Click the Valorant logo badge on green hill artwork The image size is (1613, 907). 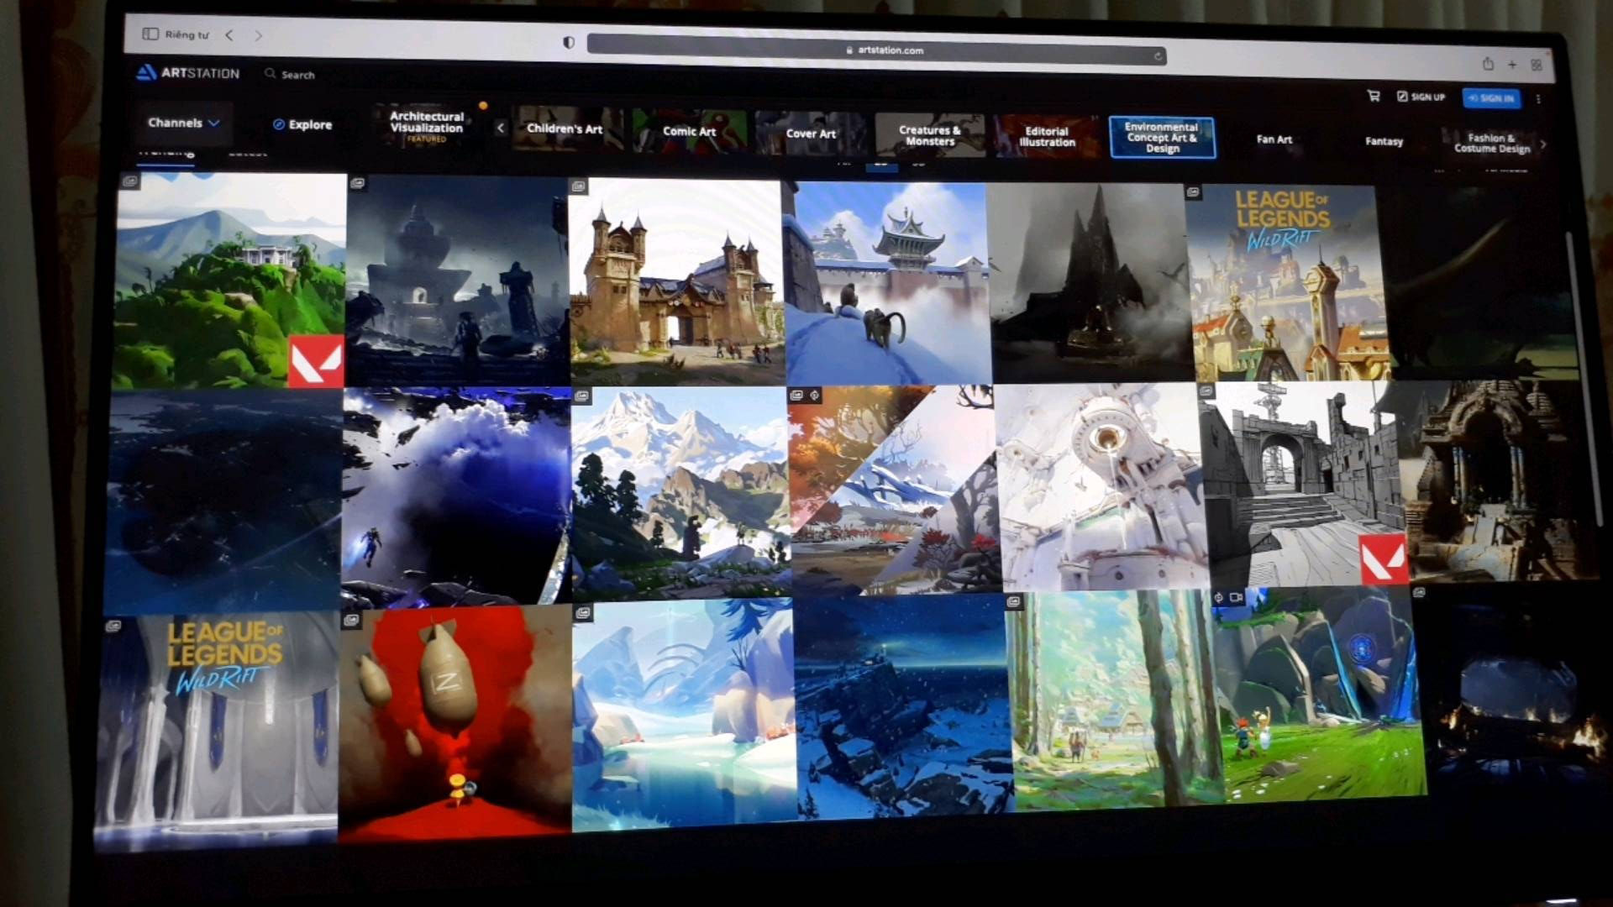pos(316,362)
